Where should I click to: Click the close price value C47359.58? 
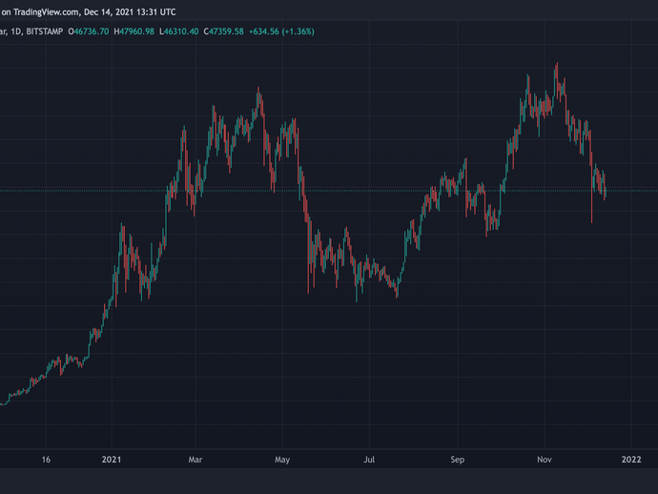click(x=224, y=31)
